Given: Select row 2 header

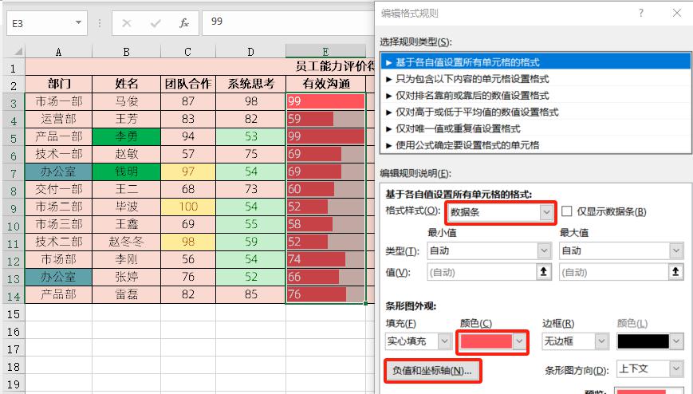Looking at the screenshot, I should coord(14,85).
